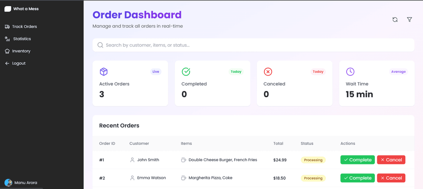Click the What a Mess logo

[8, 9]
